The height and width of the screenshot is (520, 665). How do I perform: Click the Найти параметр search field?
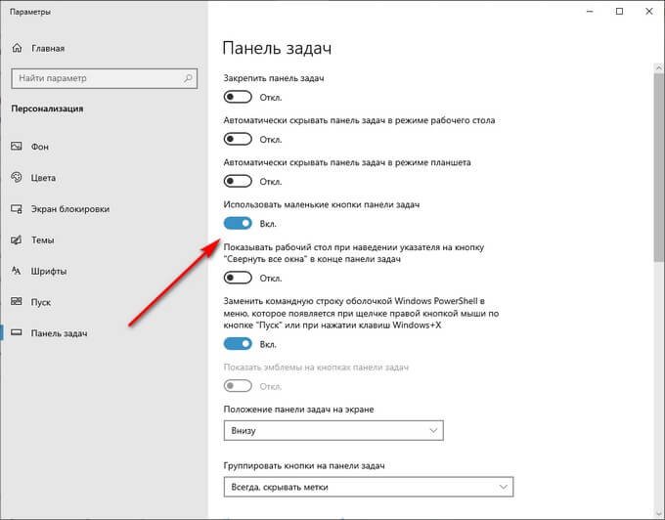[105, 78]
